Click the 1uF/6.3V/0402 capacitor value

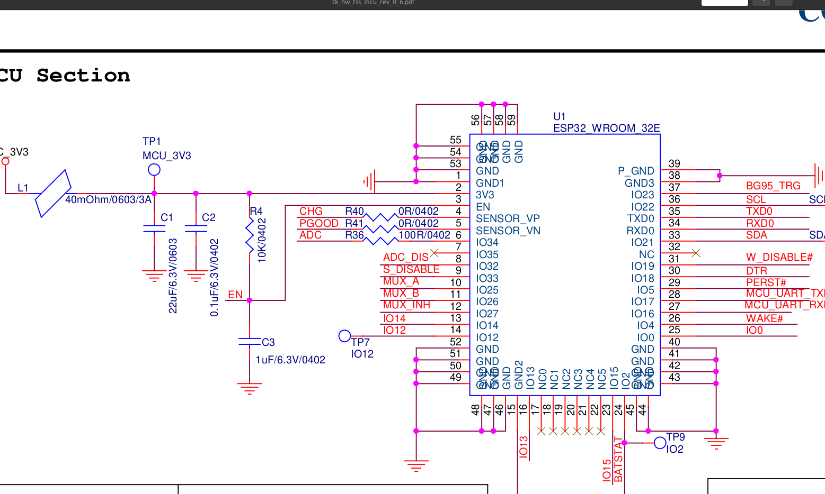(290, 360)
